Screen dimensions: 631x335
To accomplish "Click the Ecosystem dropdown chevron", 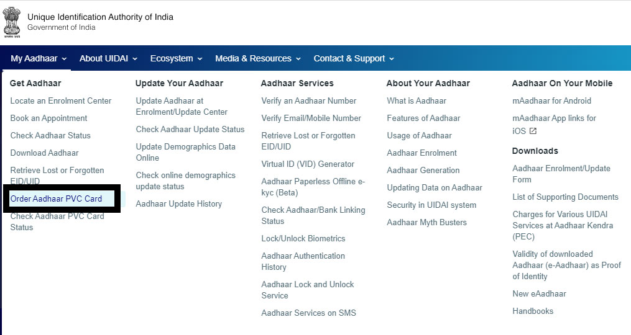I will (200, 59).
